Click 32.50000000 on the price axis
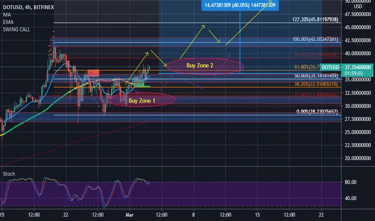The height and width of the screenshot is (221, 375). [x=358, y=93]
